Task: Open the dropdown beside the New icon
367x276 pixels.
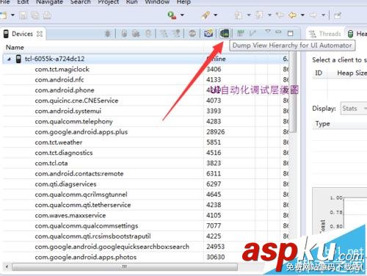Action: tap(12, 15)
